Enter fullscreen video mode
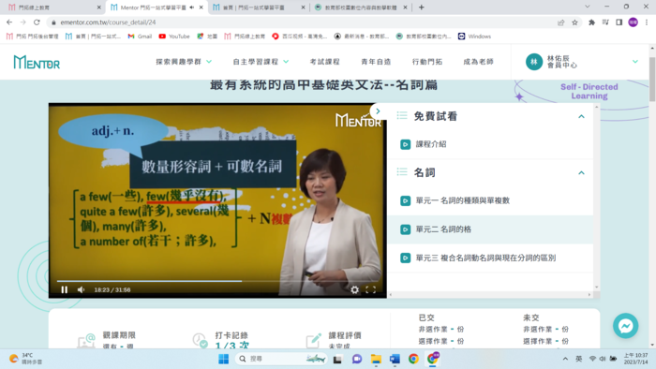The width and height of the screenshot is (656, 369). (371, 289)
